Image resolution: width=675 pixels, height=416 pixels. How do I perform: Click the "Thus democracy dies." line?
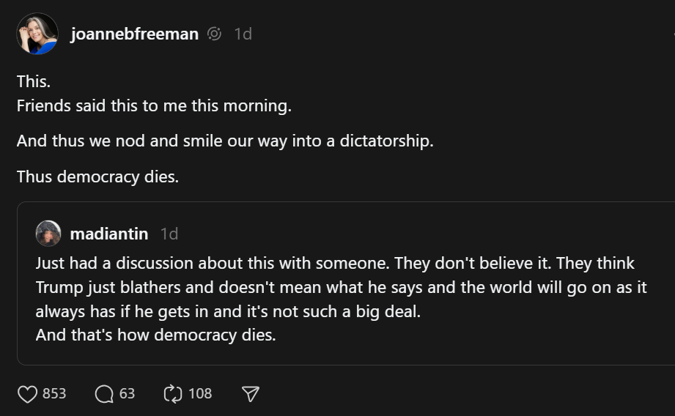(97, 177)
